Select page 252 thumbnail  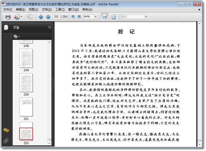click(x=26, y=131)
